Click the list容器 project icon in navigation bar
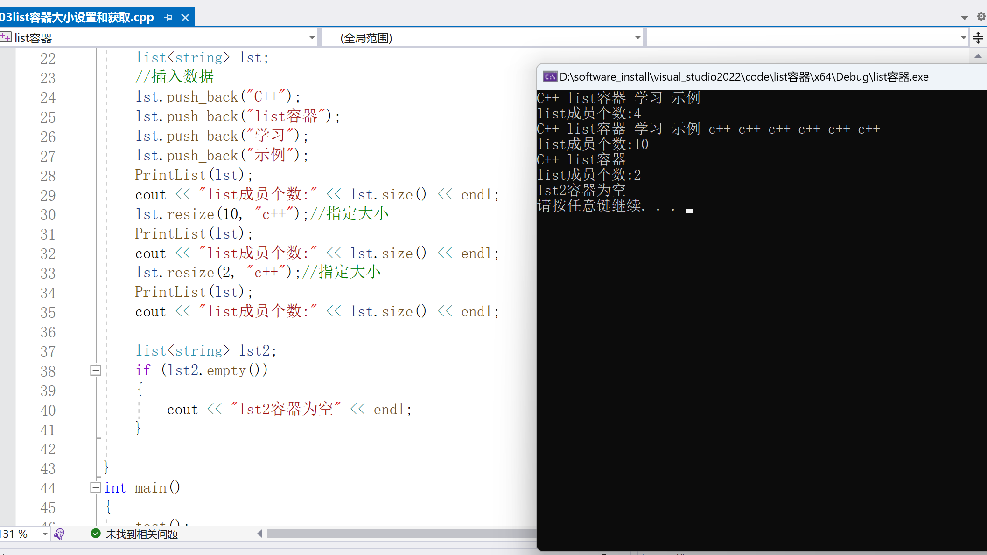 [x=6, y=37]
